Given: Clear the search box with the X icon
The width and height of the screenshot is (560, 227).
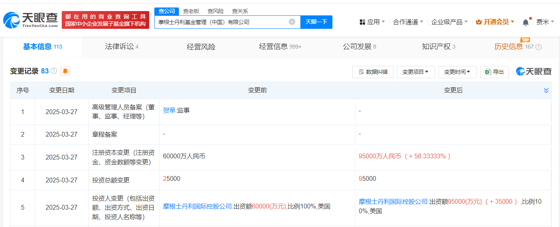Looking at the screenshot, I should pyautogui.click(x=292, y=22).
